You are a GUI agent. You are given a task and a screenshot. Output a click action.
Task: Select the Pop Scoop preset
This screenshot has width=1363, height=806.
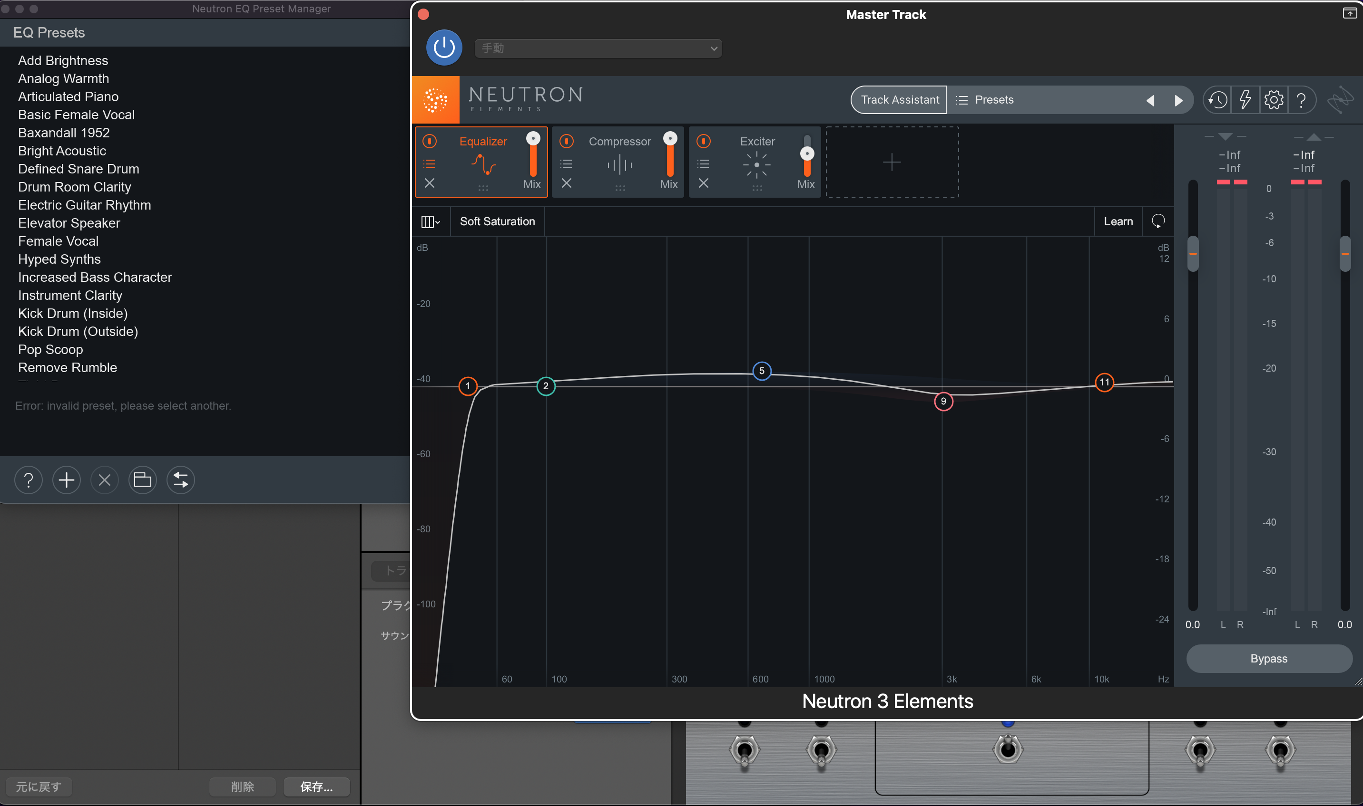[x=50, y=350]
